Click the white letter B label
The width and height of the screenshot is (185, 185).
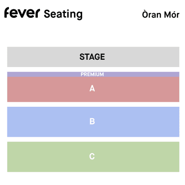coord(92,121)
